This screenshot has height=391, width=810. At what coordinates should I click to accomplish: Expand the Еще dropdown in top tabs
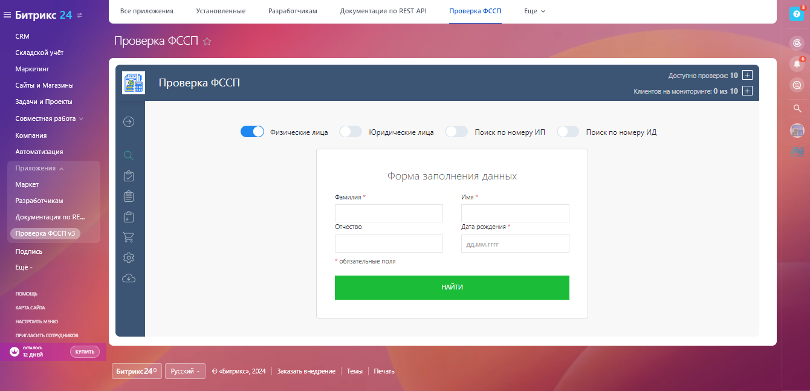(x=534, y=11)
